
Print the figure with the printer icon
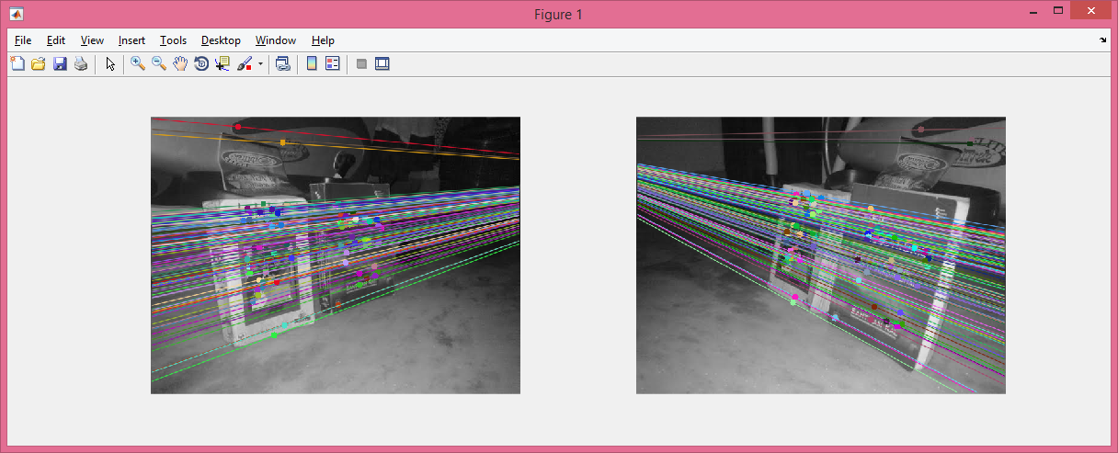[x=81, y=64]
